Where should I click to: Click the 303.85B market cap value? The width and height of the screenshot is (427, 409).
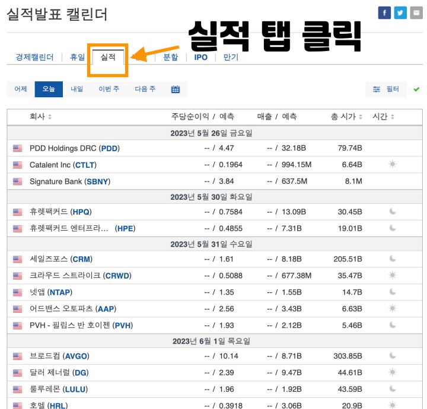(x=348, y=356)
